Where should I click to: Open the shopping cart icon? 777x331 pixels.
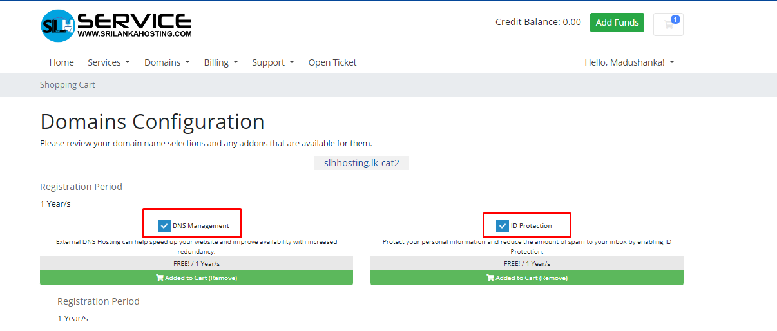click(x=668, y=24)
